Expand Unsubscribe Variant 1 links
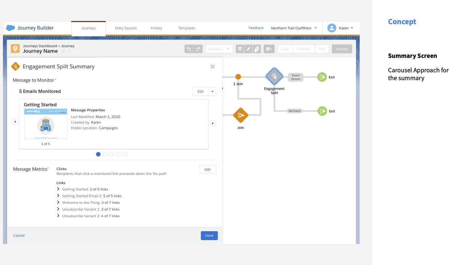Viewport: 471px width, 265px height. [x=58, y=209]
